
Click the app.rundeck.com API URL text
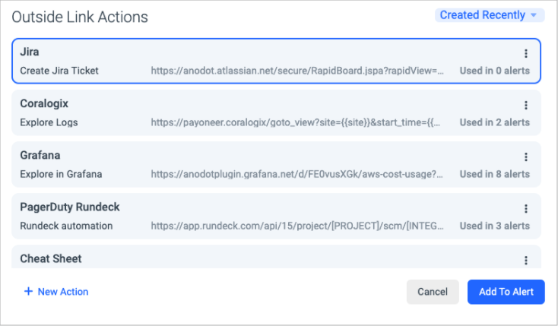297,226
